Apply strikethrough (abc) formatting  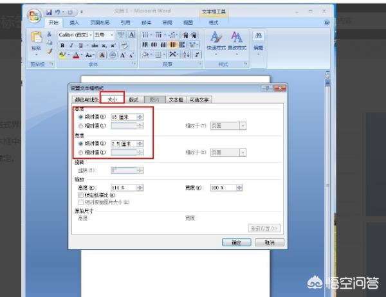pos(95,45)
